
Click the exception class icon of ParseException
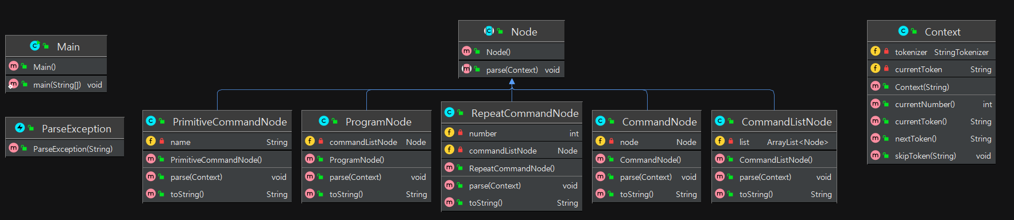(20, 128)
